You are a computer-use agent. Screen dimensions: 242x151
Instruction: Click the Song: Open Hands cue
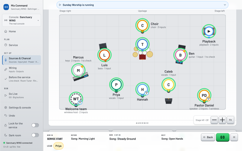click(172, 139)
